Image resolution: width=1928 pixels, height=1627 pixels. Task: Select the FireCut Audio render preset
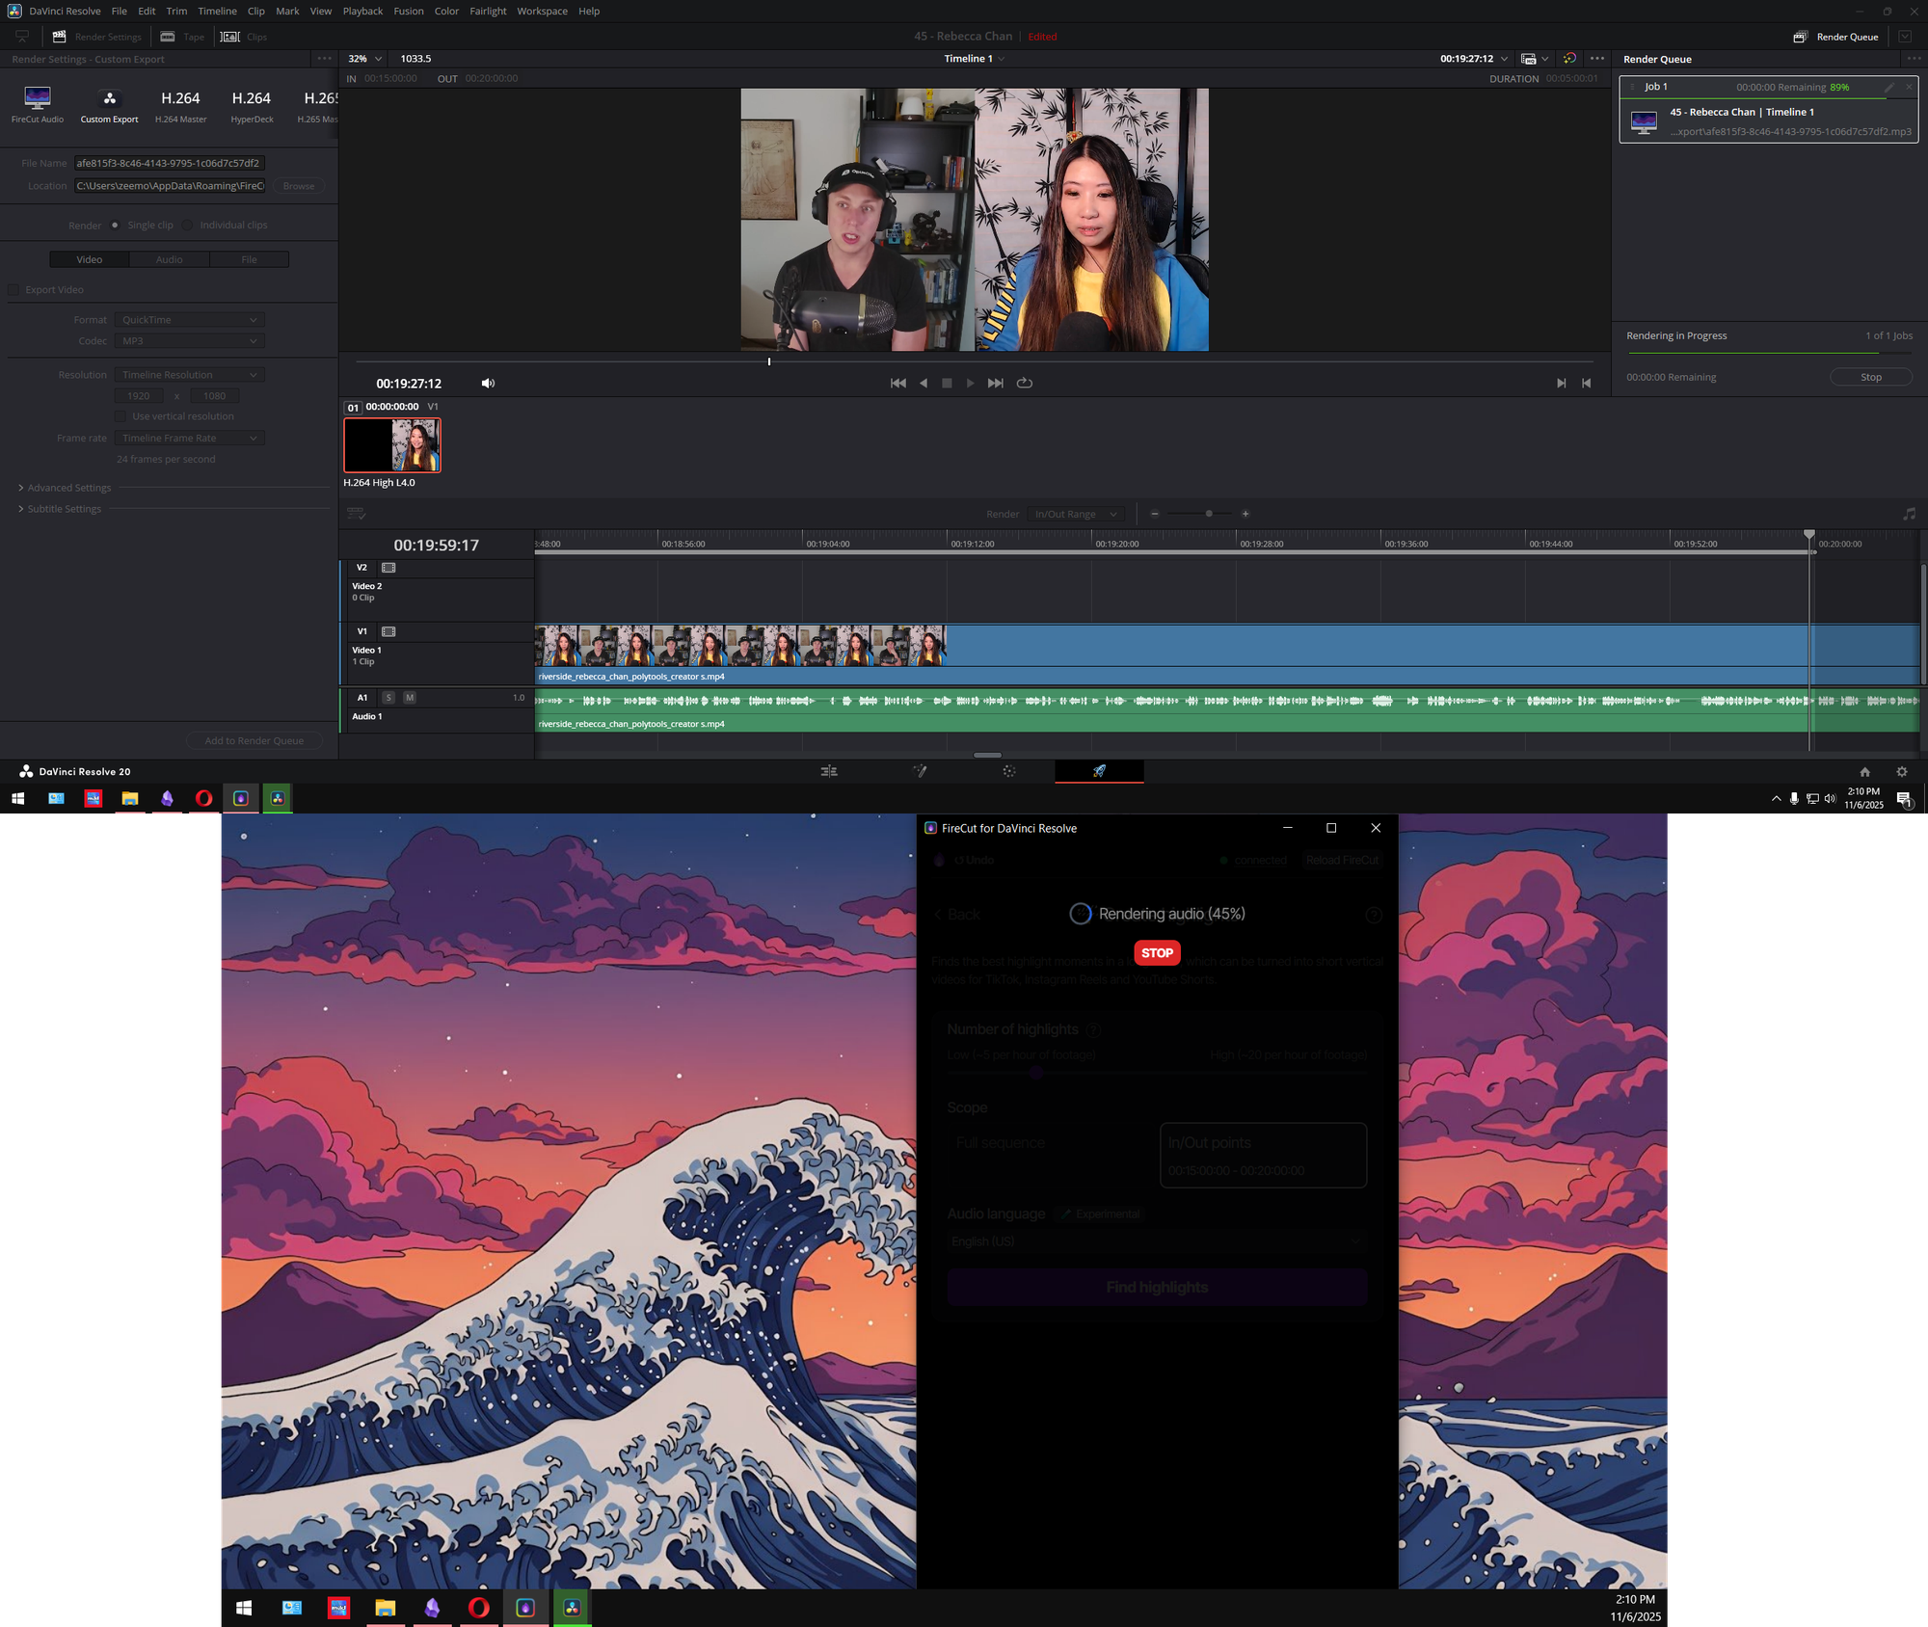[x=38, y=104]
